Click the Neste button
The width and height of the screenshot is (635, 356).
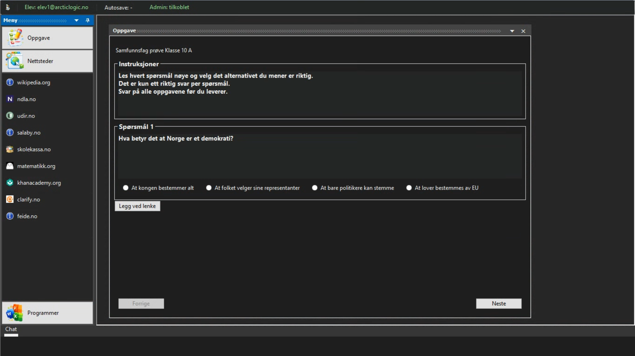[x=498, y=304]
